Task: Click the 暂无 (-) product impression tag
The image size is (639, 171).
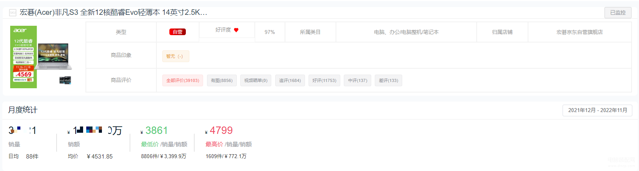Action: (176, 56)
